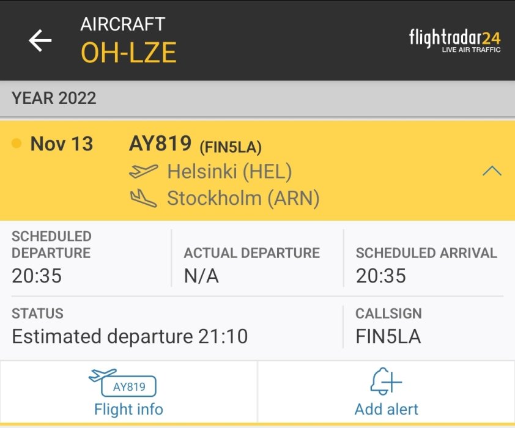Click the flightradar24 logo
This screenshot has width=515, height=428.
[454, 40]
